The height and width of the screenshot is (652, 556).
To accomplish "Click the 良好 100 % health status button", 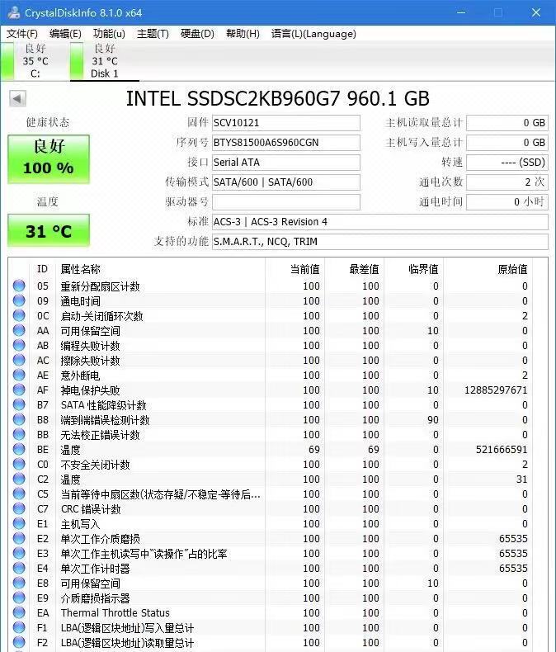I will click(49, 158).
